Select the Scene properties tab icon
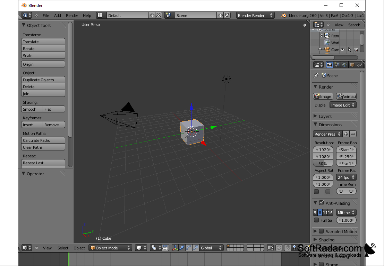This screenshot has height=266, width=384. 337,65
